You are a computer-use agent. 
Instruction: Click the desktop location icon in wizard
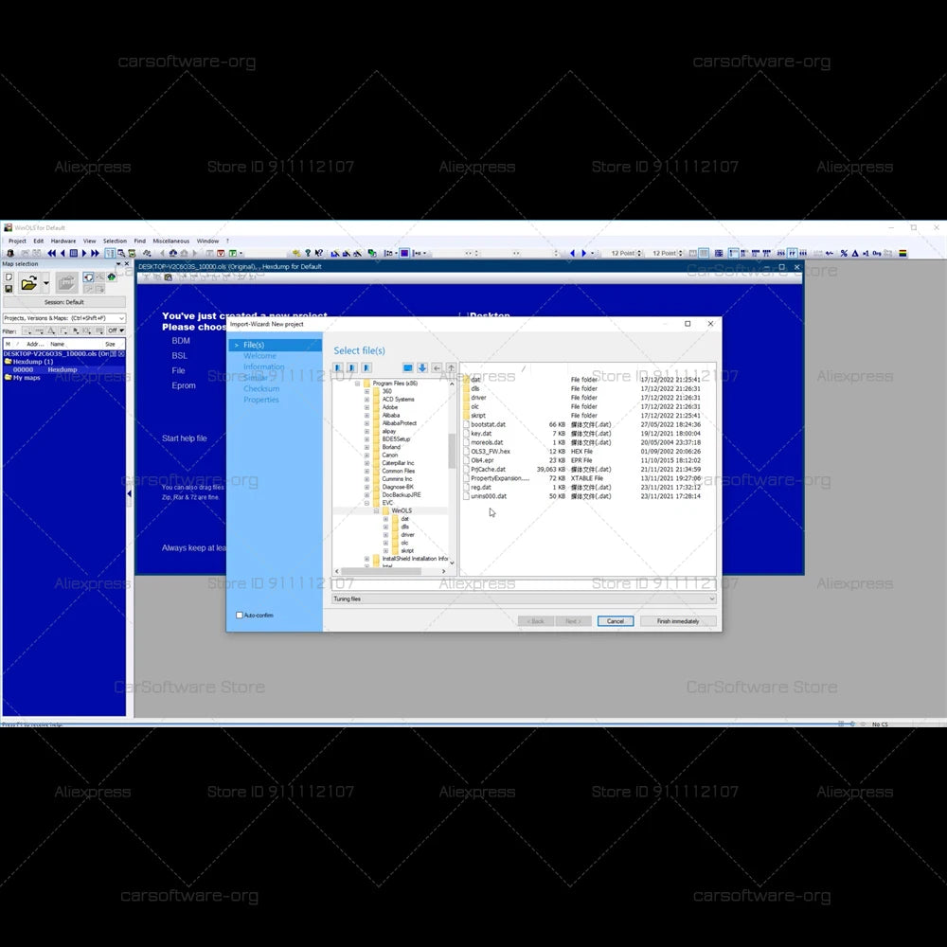click(407, 367)
